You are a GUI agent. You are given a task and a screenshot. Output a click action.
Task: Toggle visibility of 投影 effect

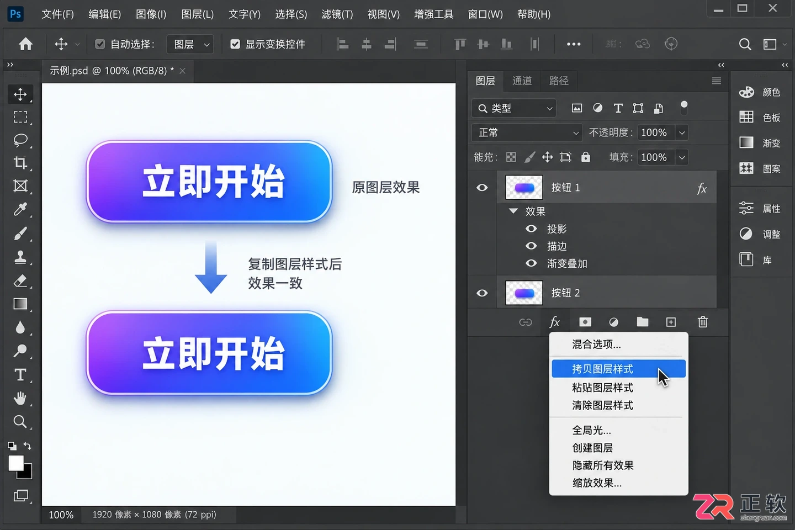(x=531, y=229)
